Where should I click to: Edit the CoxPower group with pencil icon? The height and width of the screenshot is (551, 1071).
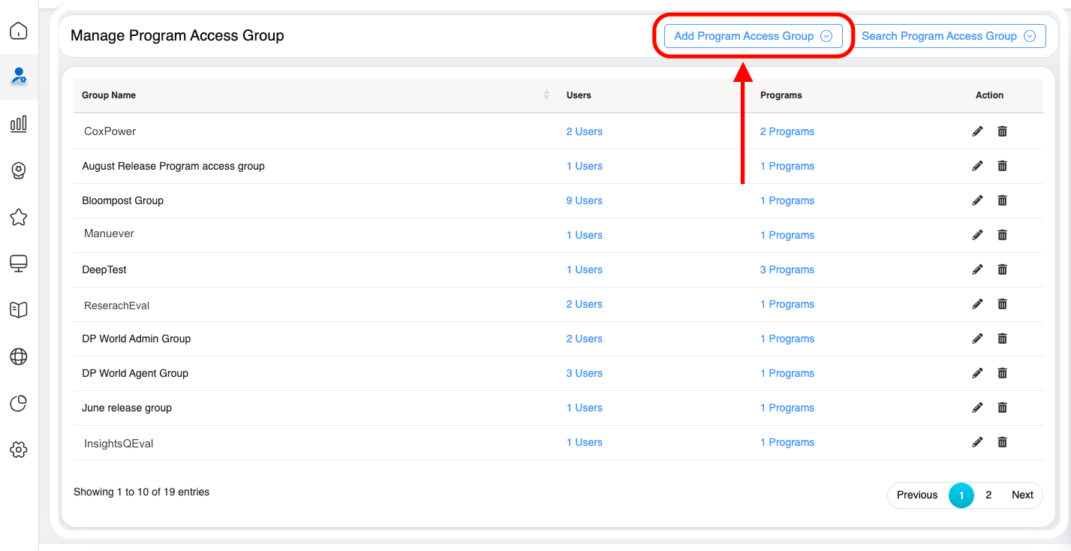tap(977, 131)
